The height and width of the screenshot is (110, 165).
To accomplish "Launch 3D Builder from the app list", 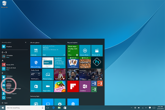I will [15, 56].
